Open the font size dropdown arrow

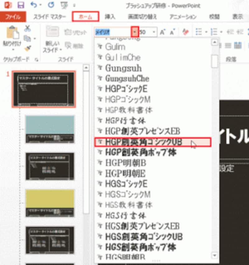(x=154, y=32)
